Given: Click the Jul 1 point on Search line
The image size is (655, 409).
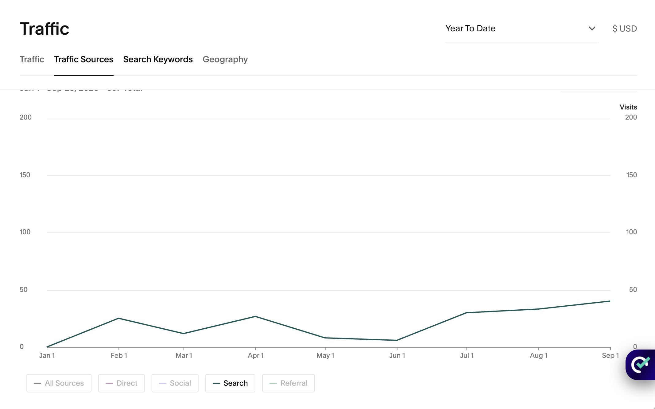Looking at the screenshot, I should [x=467, y=313].
